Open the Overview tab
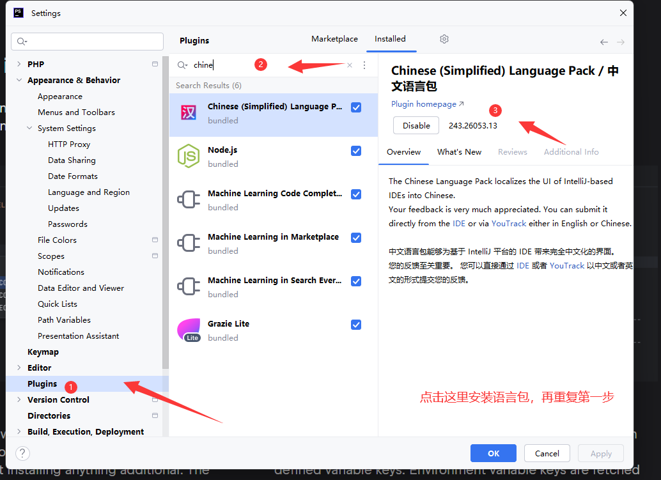This screenshot has height=480, width=661. pos(403,151)
